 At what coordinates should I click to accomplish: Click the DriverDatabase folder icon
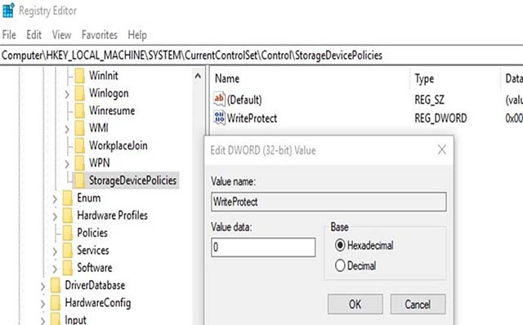click(56, 285)
